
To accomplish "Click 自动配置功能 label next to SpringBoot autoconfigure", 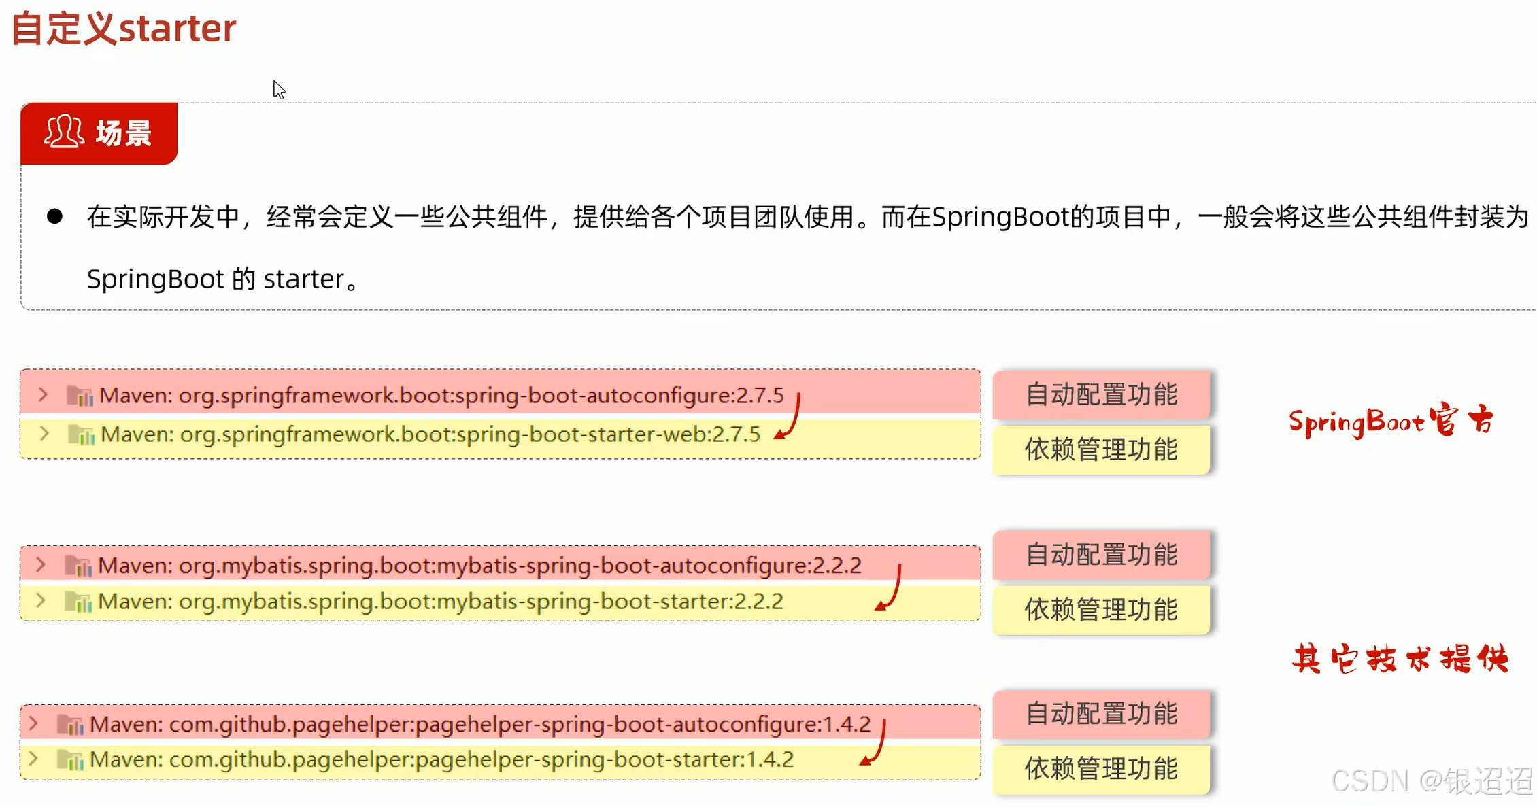I will tap(1101, 395).
